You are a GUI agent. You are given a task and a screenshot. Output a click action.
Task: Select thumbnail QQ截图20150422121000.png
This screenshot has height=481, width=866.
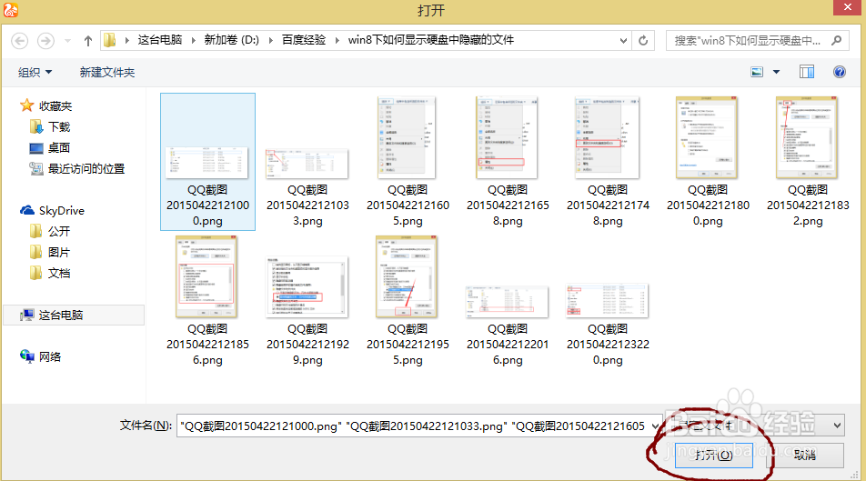click(x=207, y=162)
